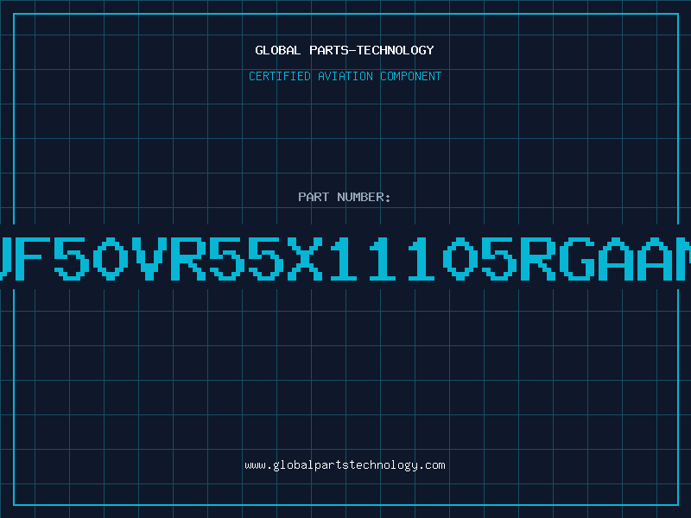Click the GLOBAL PARTS-TECHNOLOGY heading
Viewport: 691px width, 518px height.
[345, 50]
